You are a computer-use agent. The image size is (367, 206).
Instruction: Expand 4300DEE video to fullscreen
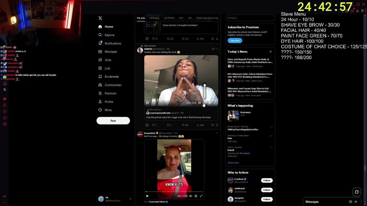(x=215, y=103)
